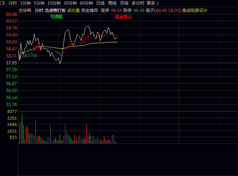Image resolution: width=238 pixels, height=176 pixels.
Task: Select the 分时 label beside stock name
Action: [x=39, y=10]
